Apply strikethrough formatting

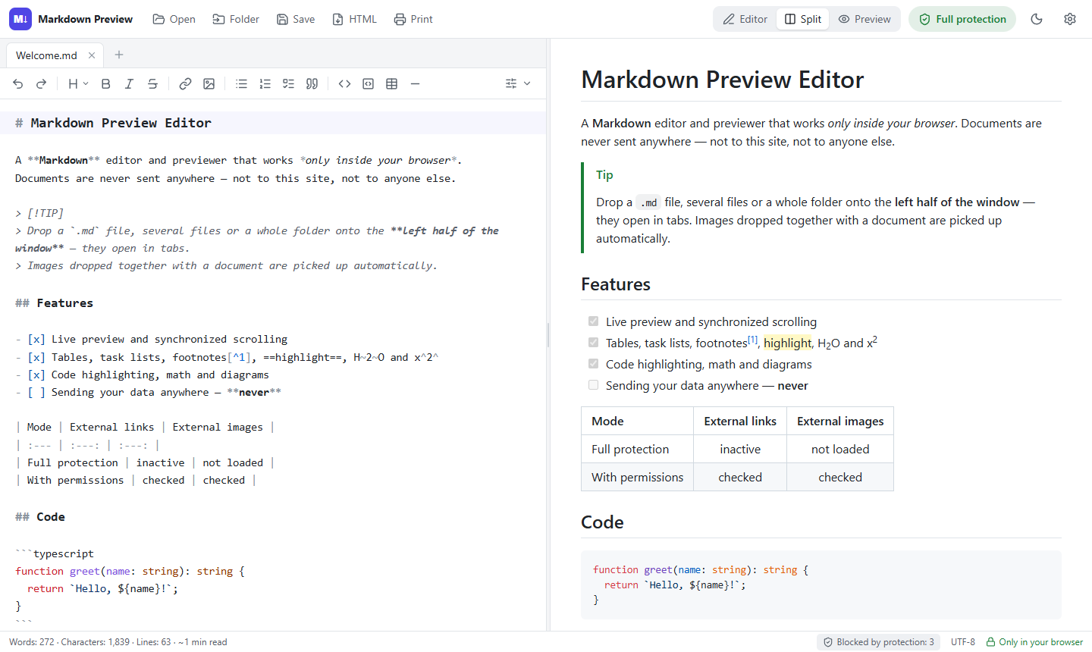pyautogui.click(x=152, y=84)
